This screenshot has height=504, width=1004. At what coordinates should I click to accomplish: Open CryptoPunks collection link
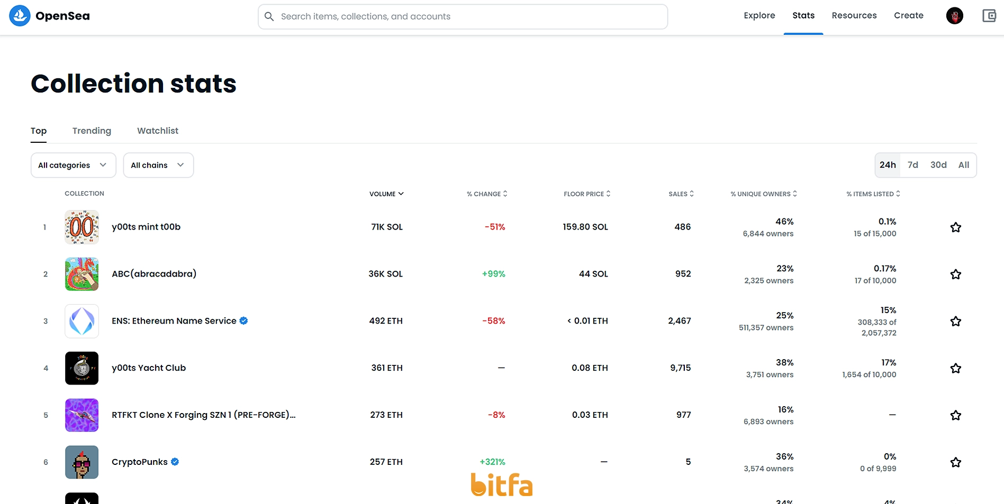[x=140, y=462]
